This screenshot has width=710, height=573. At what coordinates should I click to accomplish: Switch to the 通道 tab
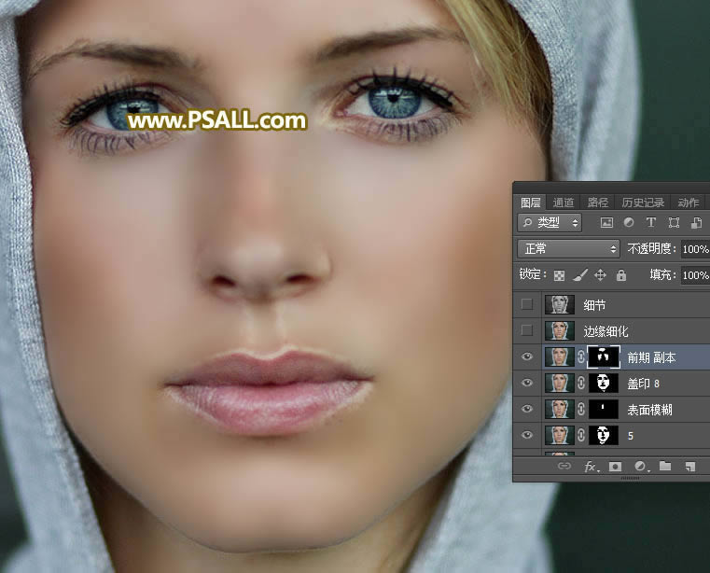(x=564, y=203)
